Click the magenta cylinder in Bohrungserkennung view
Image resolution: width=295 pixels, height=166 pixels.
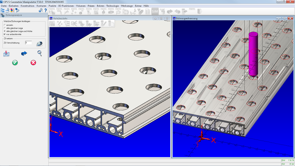253,54
